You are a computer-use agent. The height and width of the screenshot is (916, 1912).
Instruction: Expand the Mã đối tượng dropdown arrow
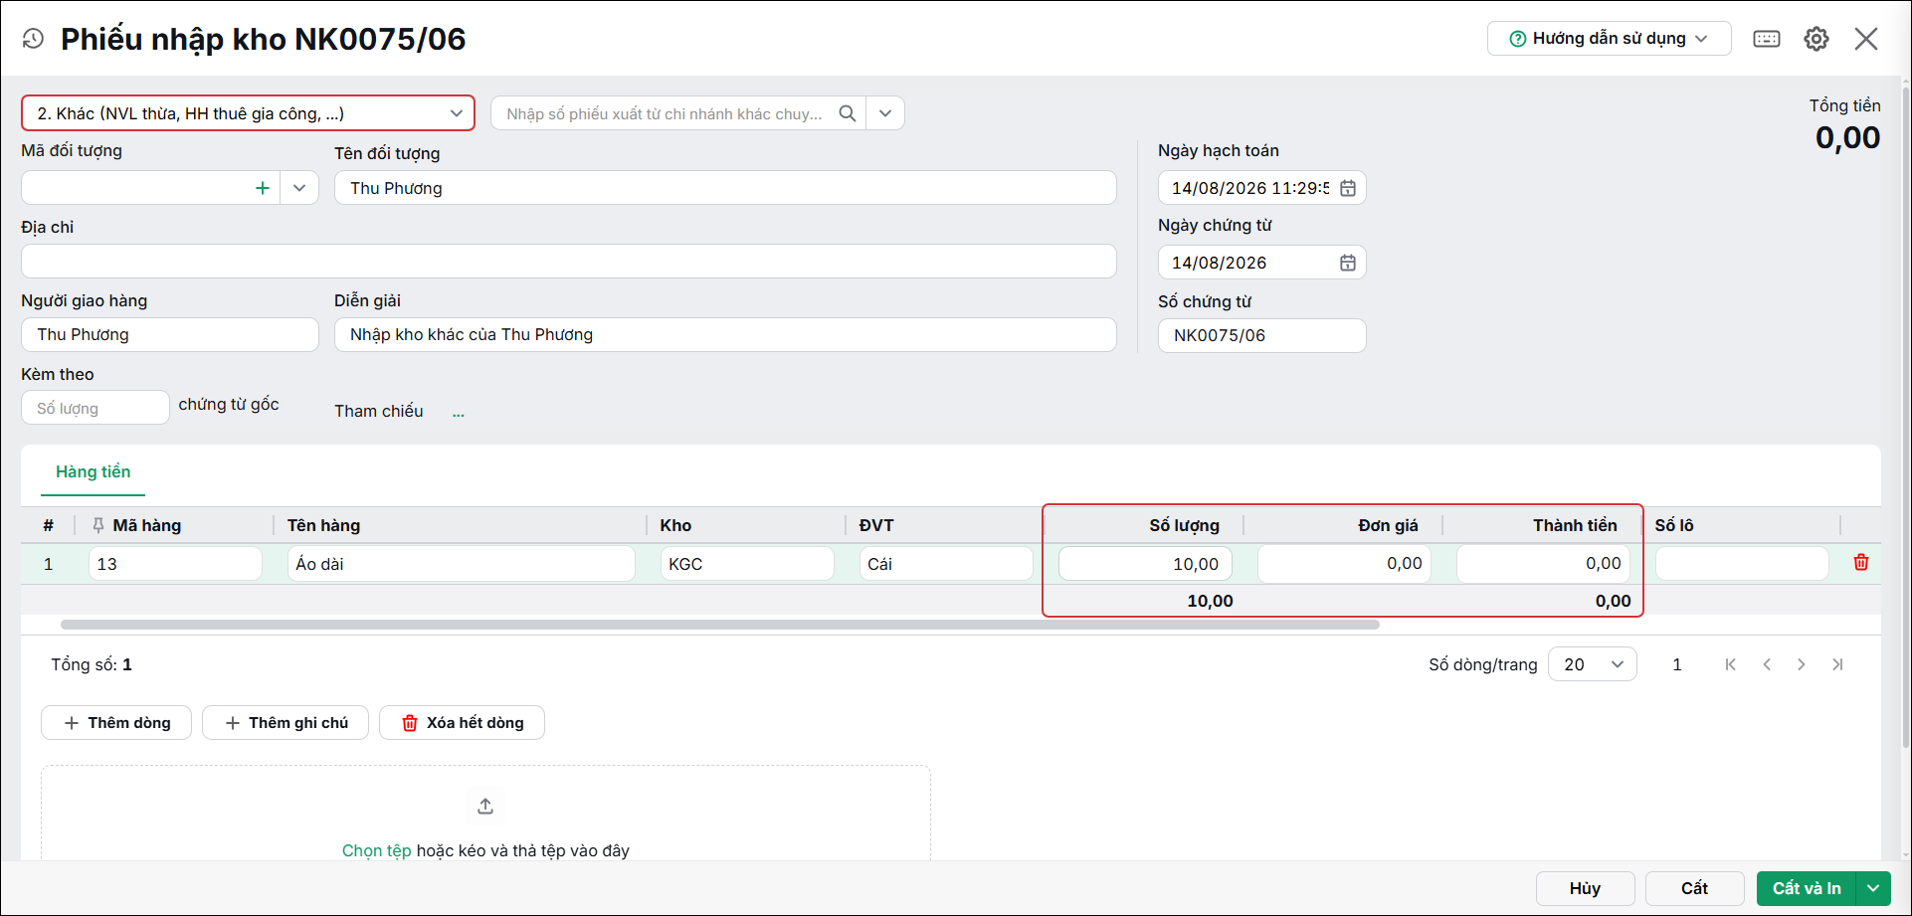(299, 188)
